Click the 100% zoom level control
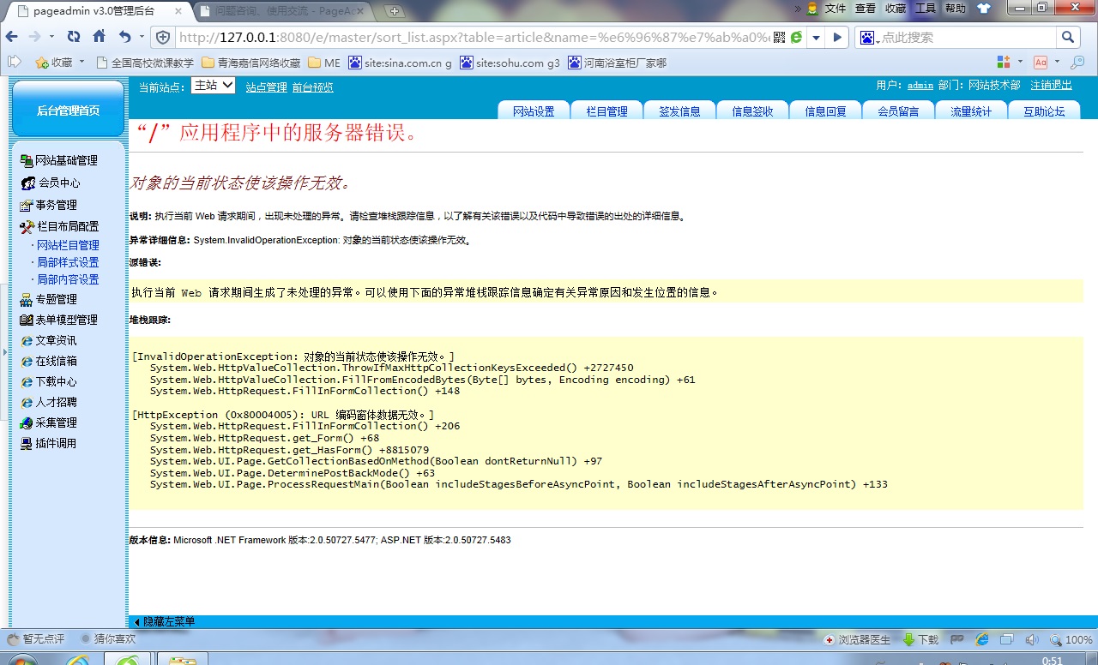This screenshot has width=1098, height=665. pyautogui.click(x=1071, y=639)
